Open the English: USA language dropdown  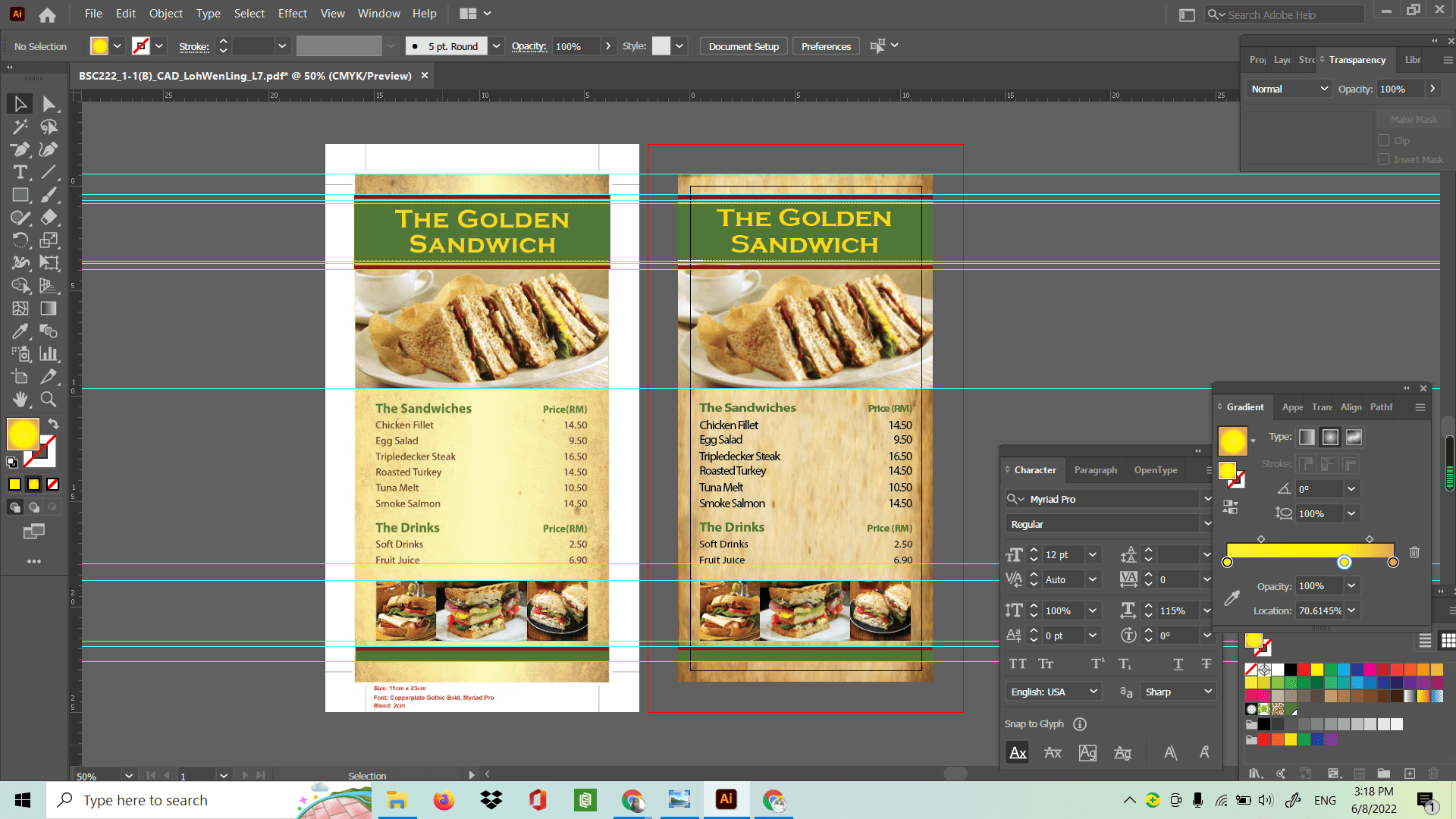(x=1054, y=692)
